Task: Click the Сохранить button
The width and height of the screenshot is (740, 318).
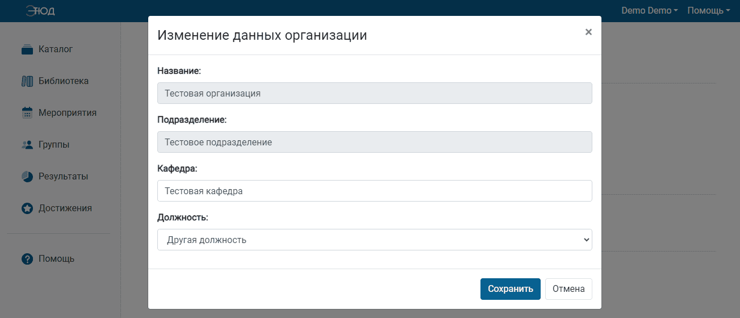Action: click(x=511, y=289)
